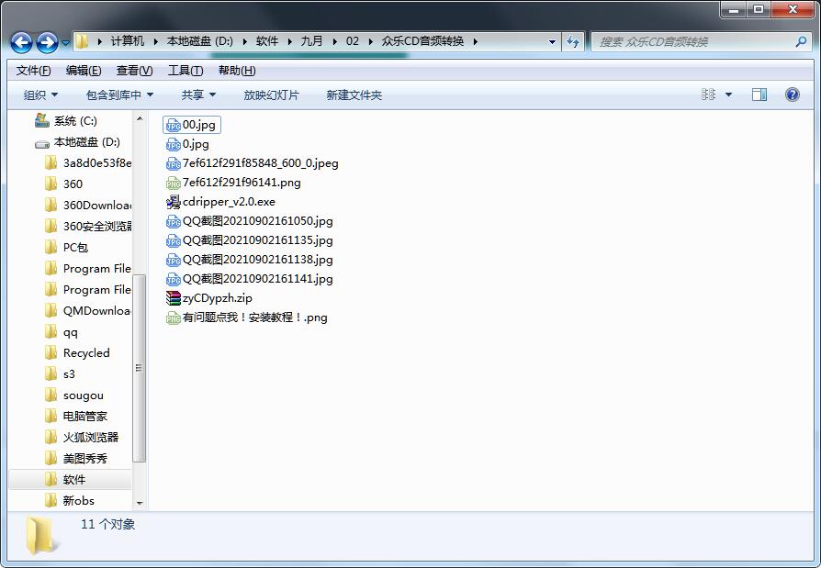Click 本地磁盘 (D:) in address breadcrumb
The width and height of the screenshot is (821, 568).
click(199, 41)
